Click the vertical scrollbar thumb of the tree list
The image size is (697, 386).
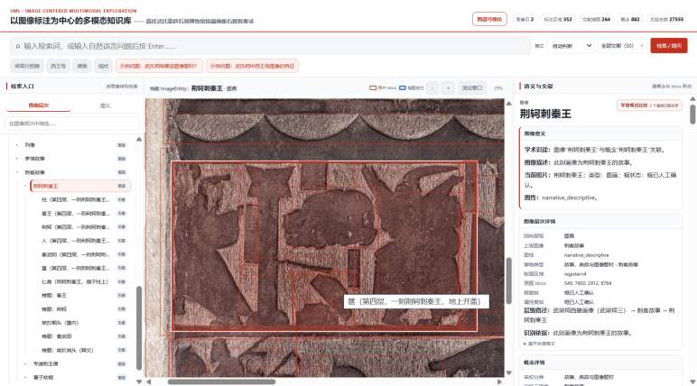click(x=139, y=327)
